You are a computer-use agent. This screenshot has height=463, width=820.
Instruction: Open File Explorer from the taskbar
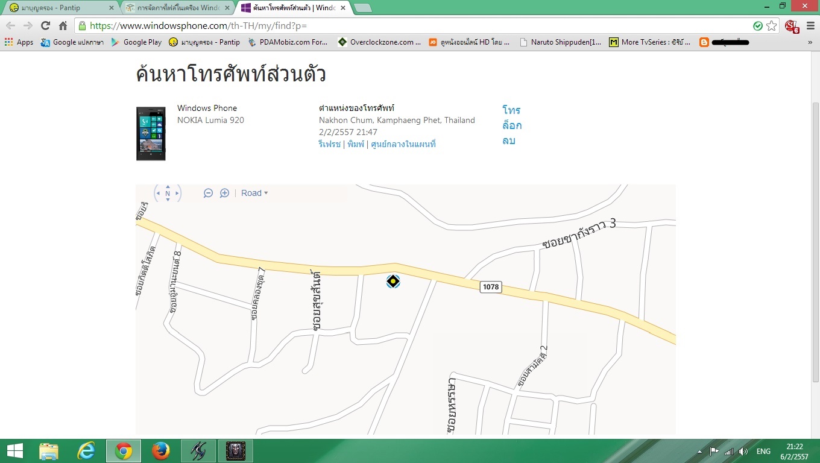tap(49, 451)
